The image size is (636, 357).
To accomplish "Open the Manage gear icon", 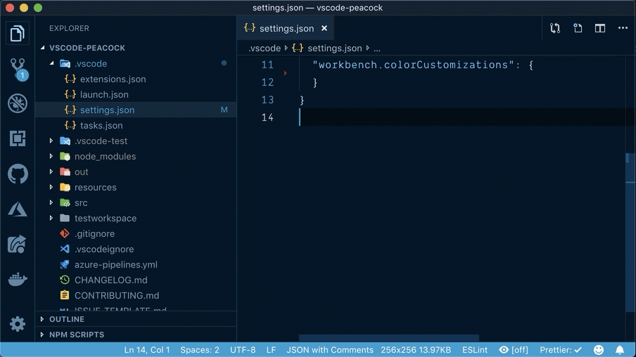I will pos(18,324).
